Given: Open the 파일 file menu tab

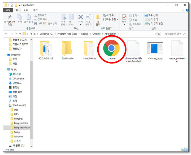Looking at the screenshot, I should (x=8, y=10).
